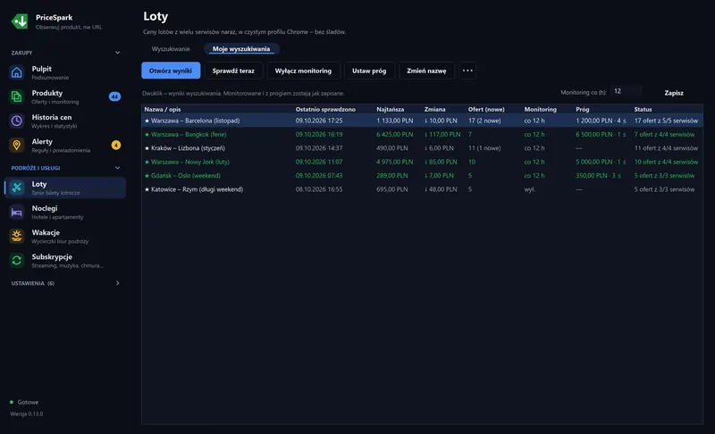Click the 6 425,00 PLN price cell
This screenshot has width=715, height=434.
click(395, 134)
